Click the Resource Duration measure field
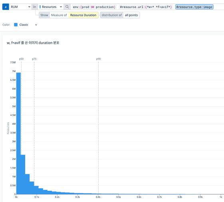 83,15
